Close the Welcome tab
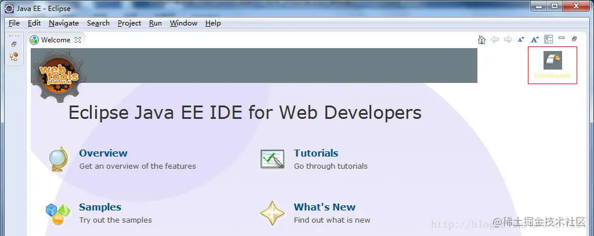 point(78,40)
